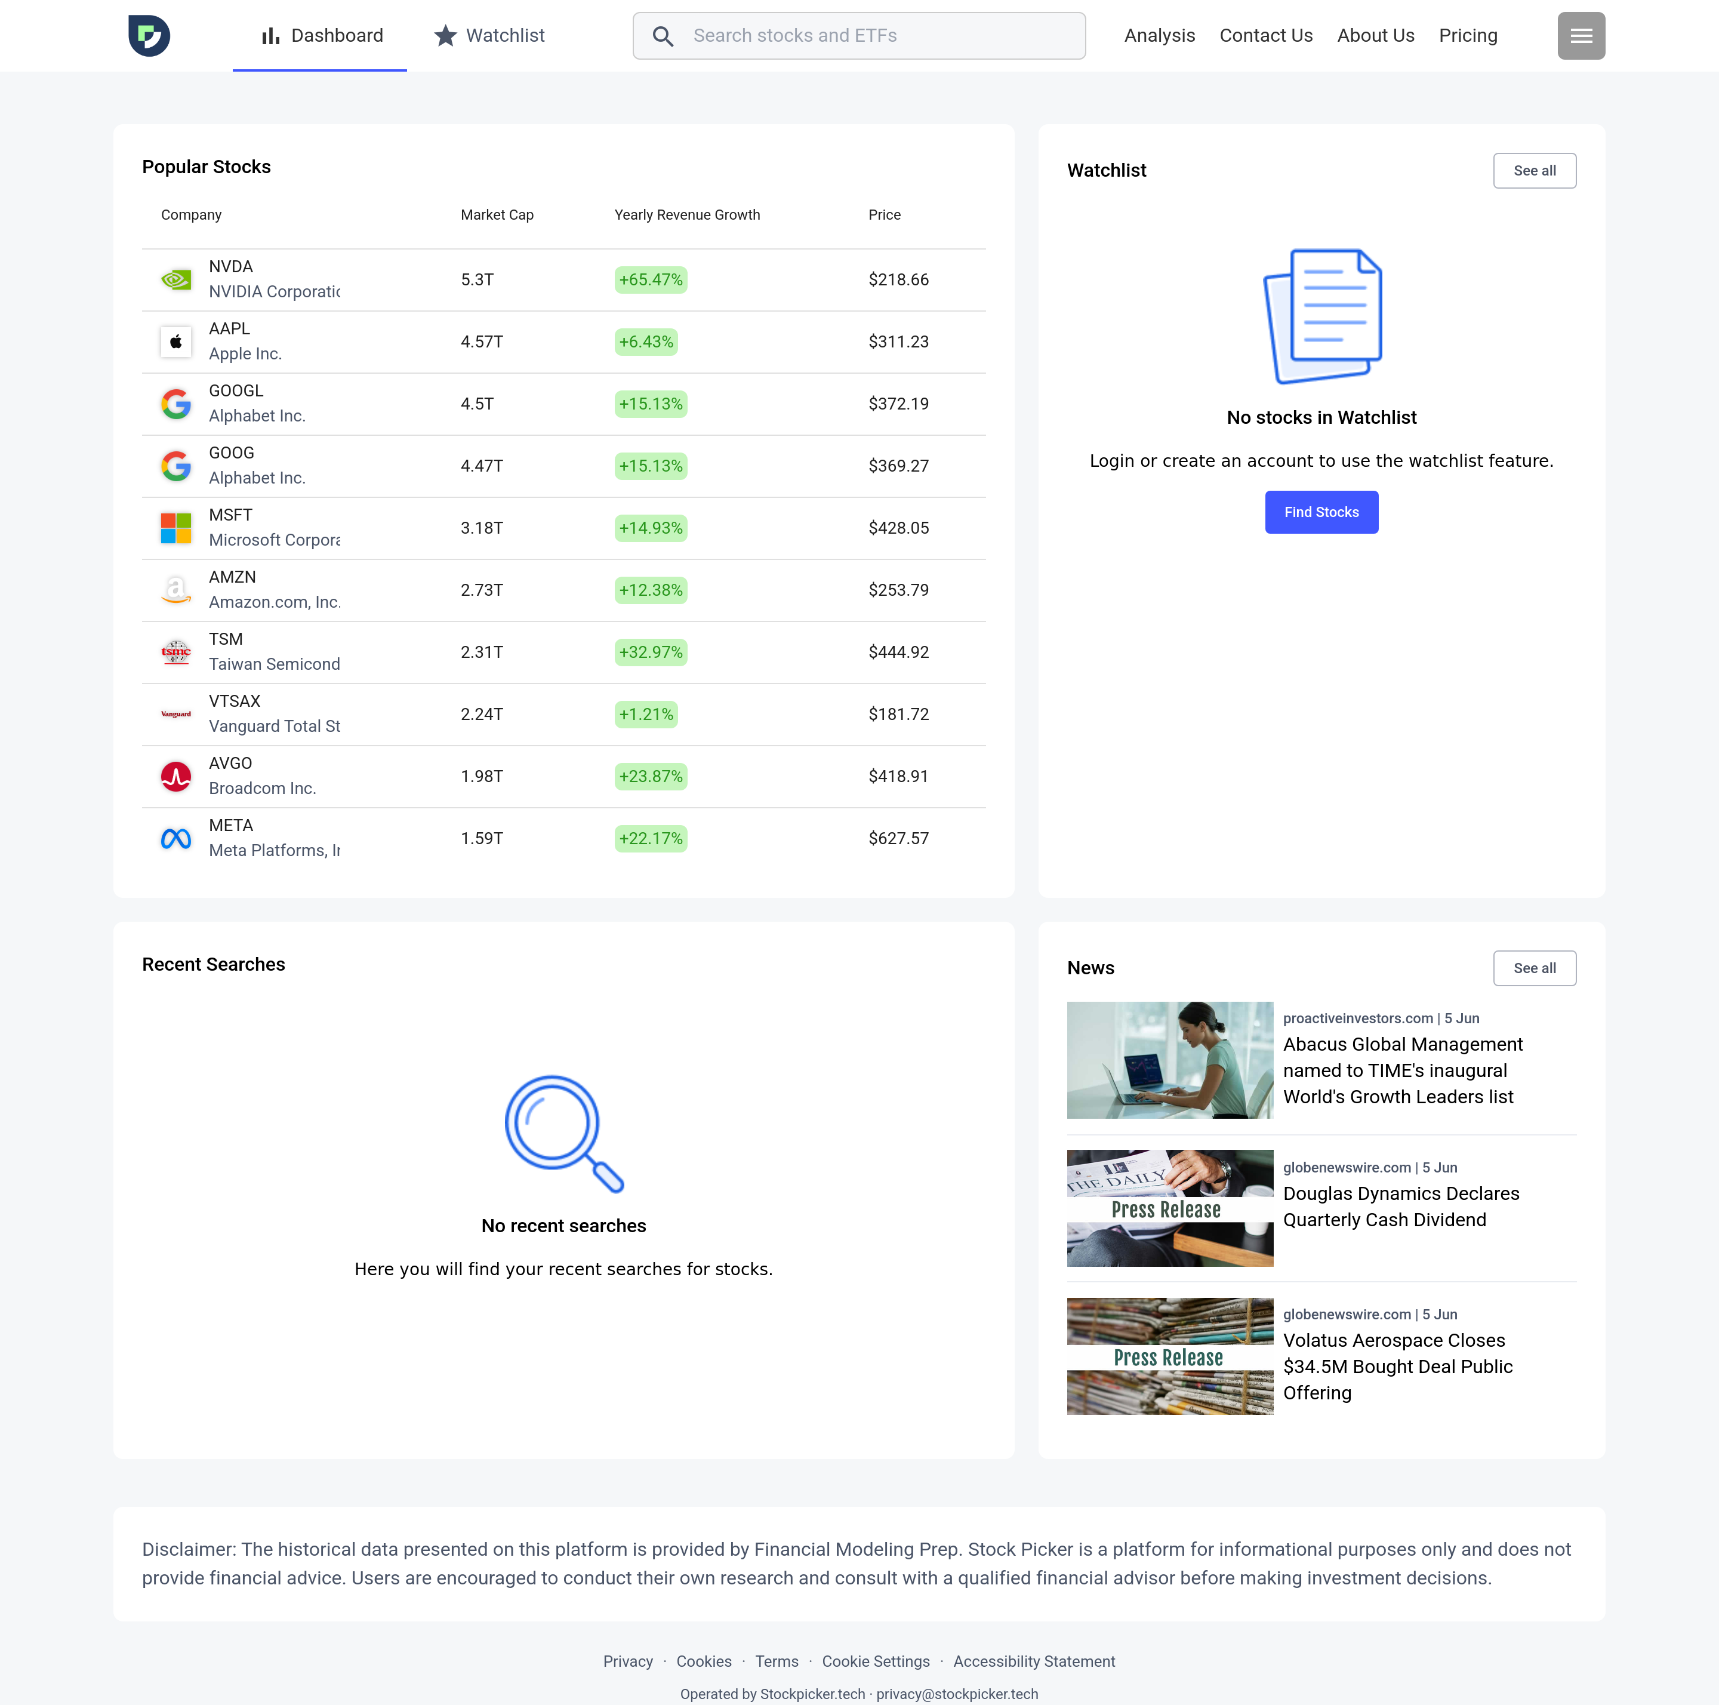
Task: Select the Broadcom Inc. company name
Action: coord(263,789)
